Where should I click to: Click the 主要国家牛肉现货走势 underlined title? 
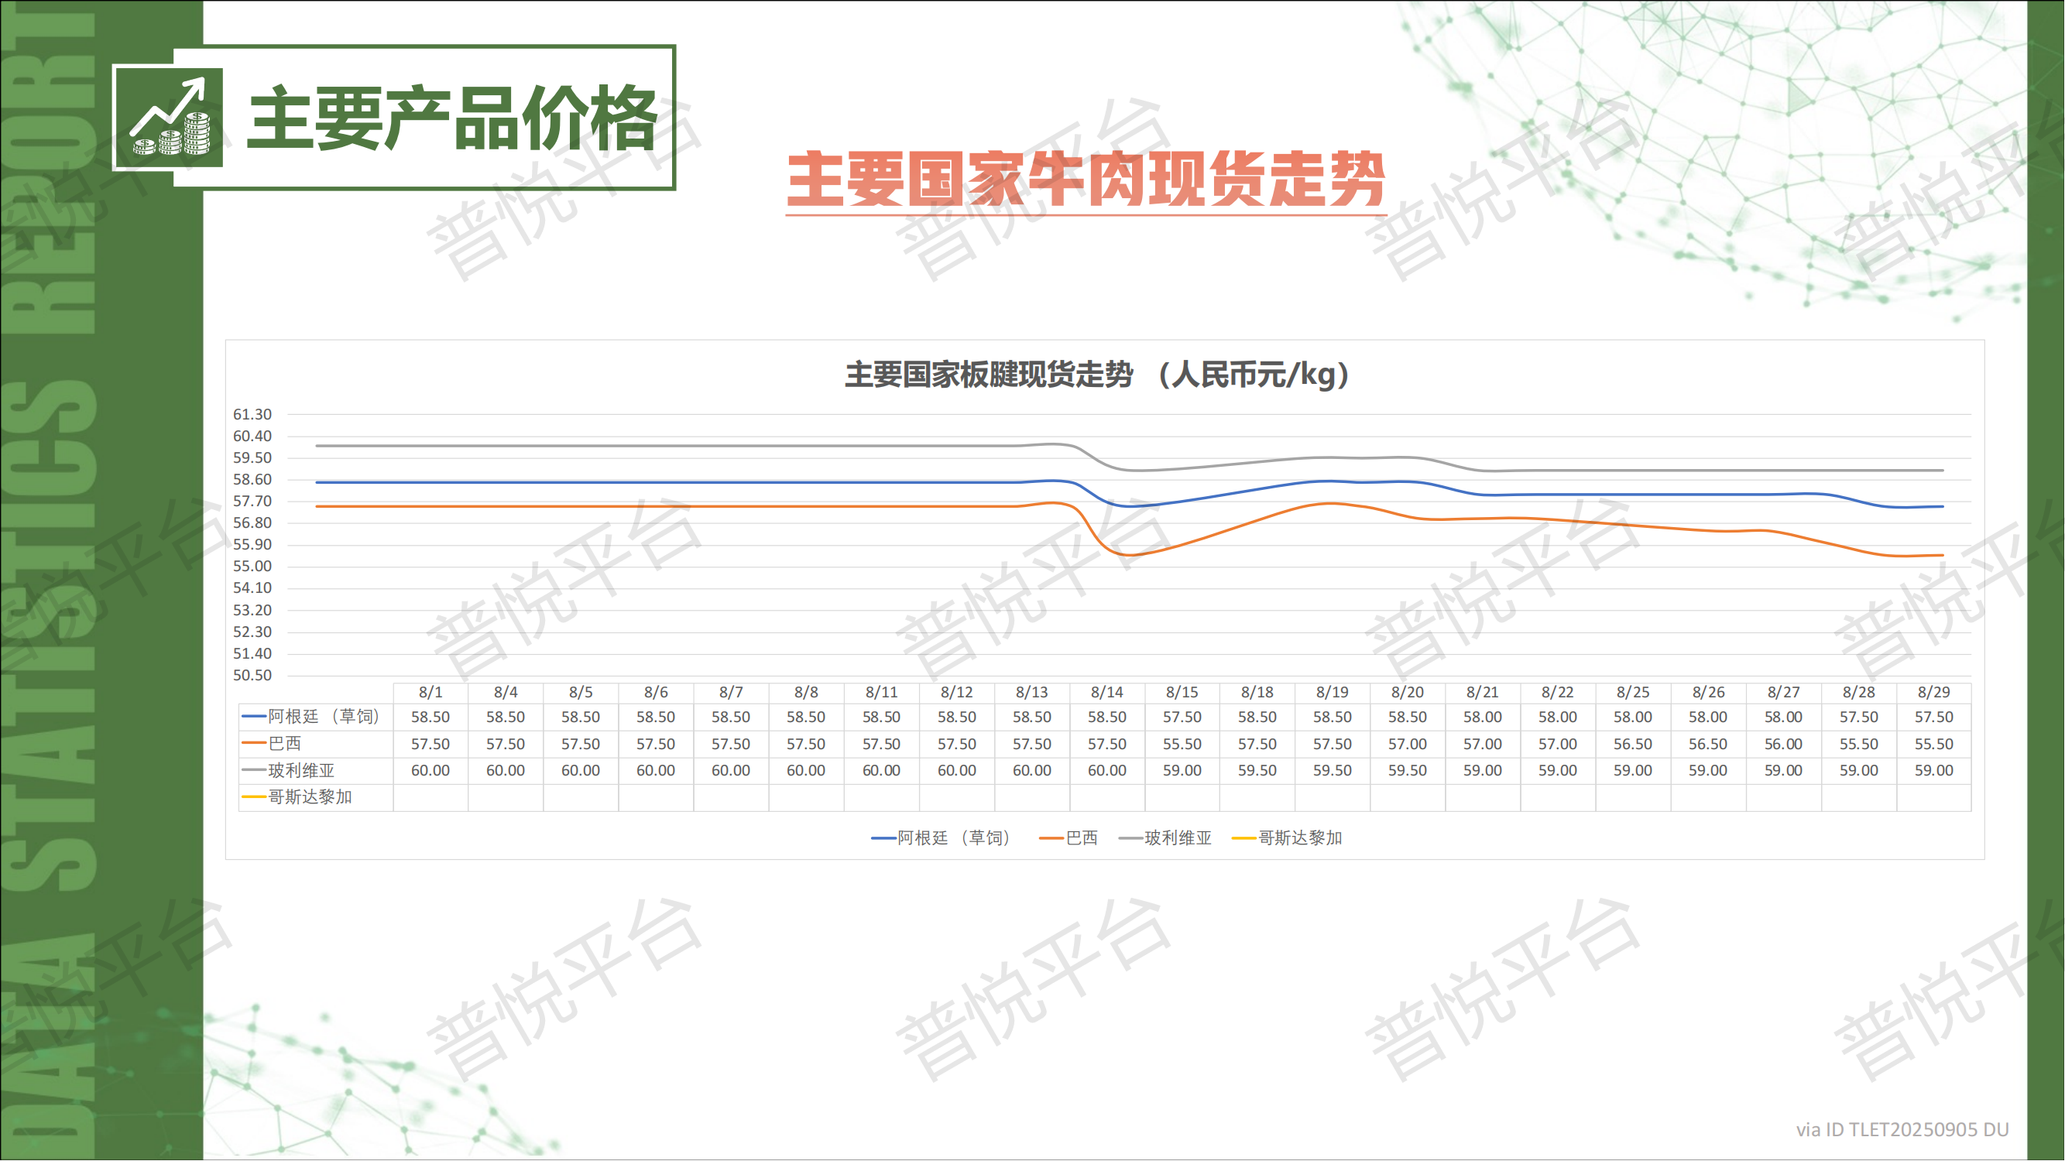coord(1086,180)
